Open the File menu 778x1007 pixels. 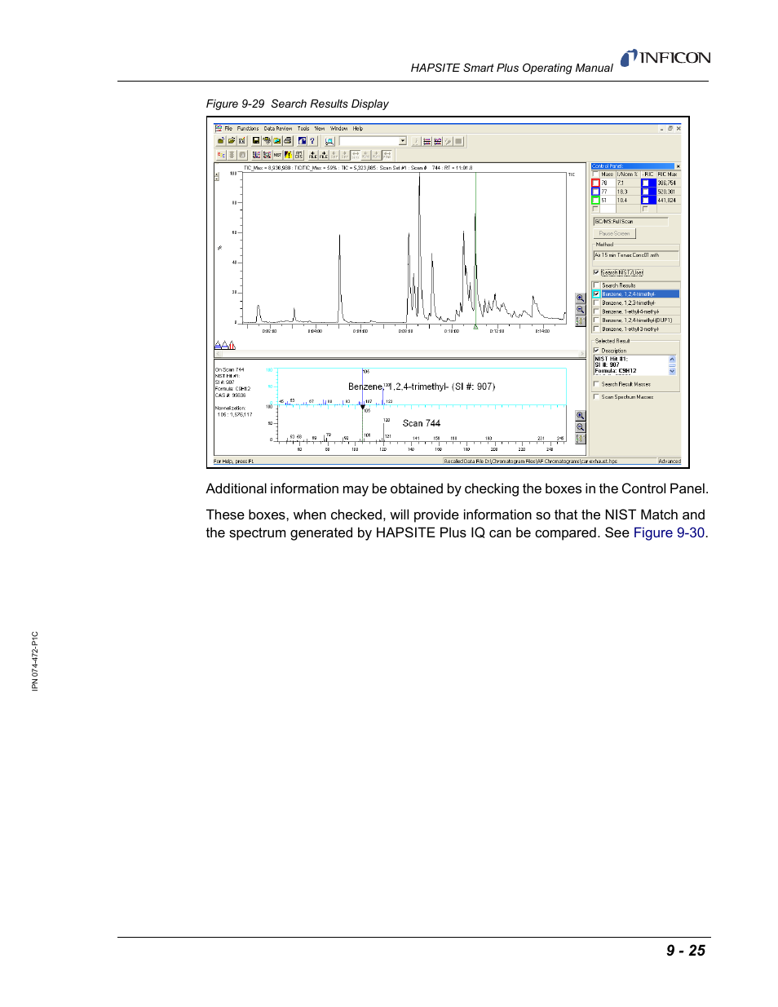coord(228,128)
